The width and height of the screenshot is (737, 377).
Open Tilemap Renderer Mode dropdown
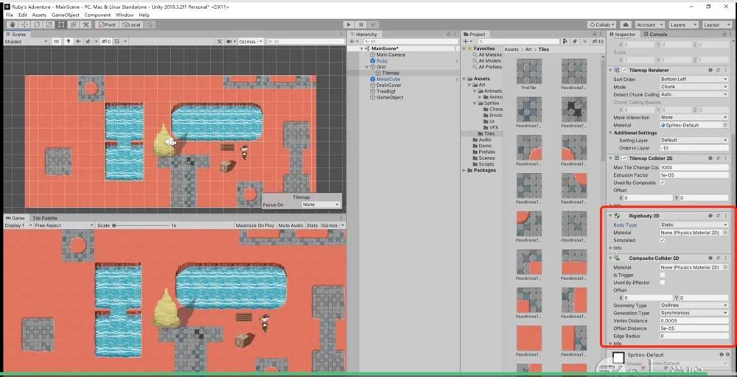pyautogui.click(x=694, y=87)
